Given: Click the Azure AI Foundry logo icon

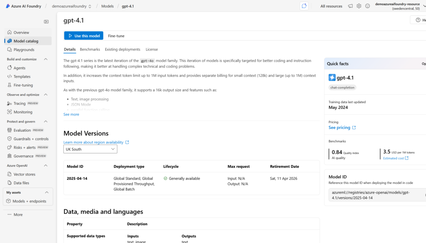Looking at the screenshot, I should 8,6.
